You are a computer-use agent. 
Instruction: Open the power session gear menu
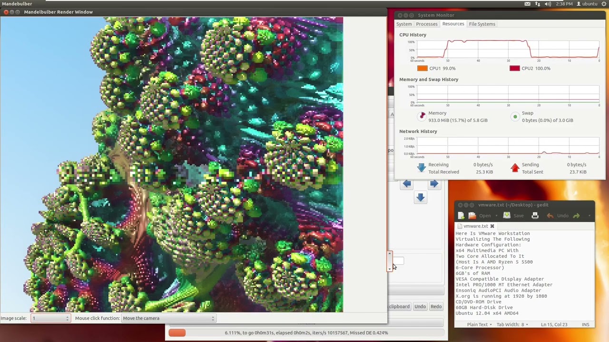pos(604,4)
